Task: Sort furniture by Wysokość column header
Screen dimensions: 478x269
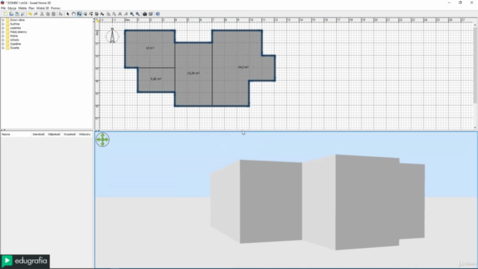Action: point(69,134)
